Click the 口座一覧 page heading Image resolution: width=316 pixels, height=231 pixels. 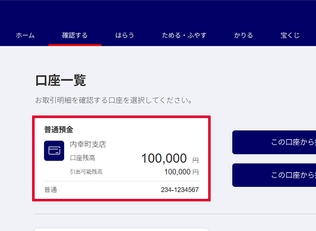61,80
